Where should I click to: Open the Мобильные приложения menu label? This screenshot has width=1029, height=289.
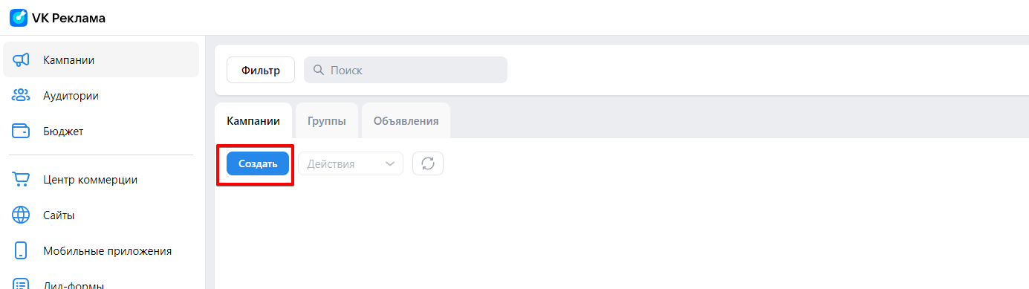(x=108, y=251)
